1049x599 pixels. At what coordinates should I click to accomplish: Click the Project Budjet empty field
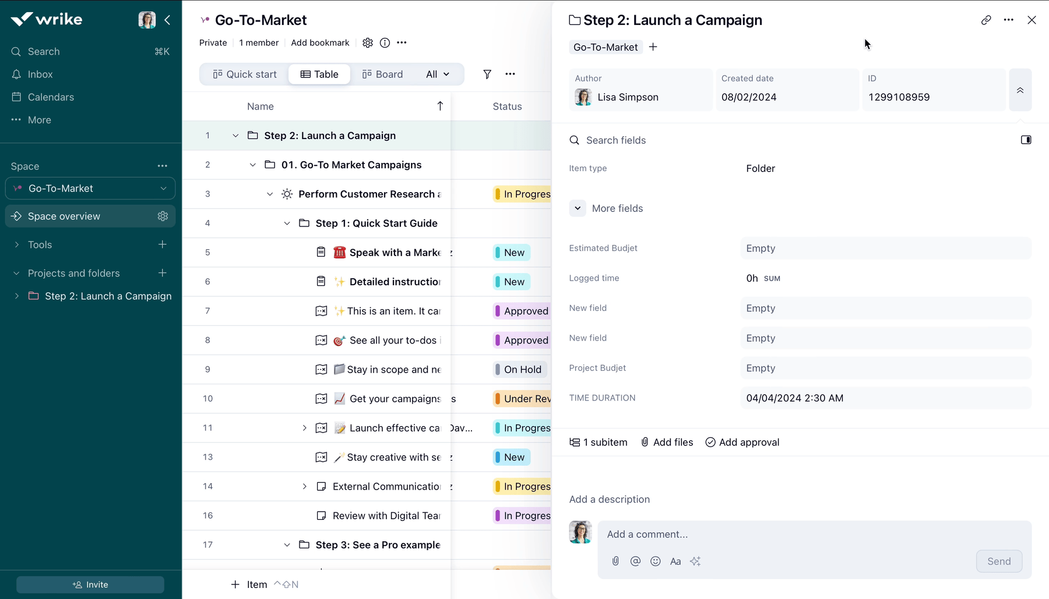click(x=886, y=368)
